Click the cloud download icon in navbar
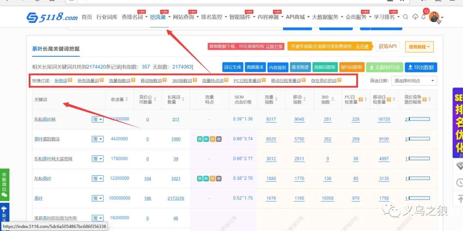 point(415,17)
